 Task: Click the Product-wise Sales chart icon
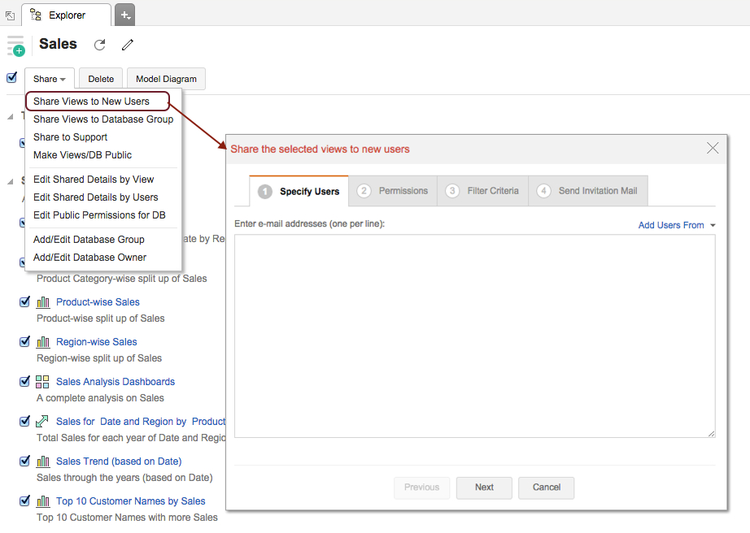click(x=43, y=301)
